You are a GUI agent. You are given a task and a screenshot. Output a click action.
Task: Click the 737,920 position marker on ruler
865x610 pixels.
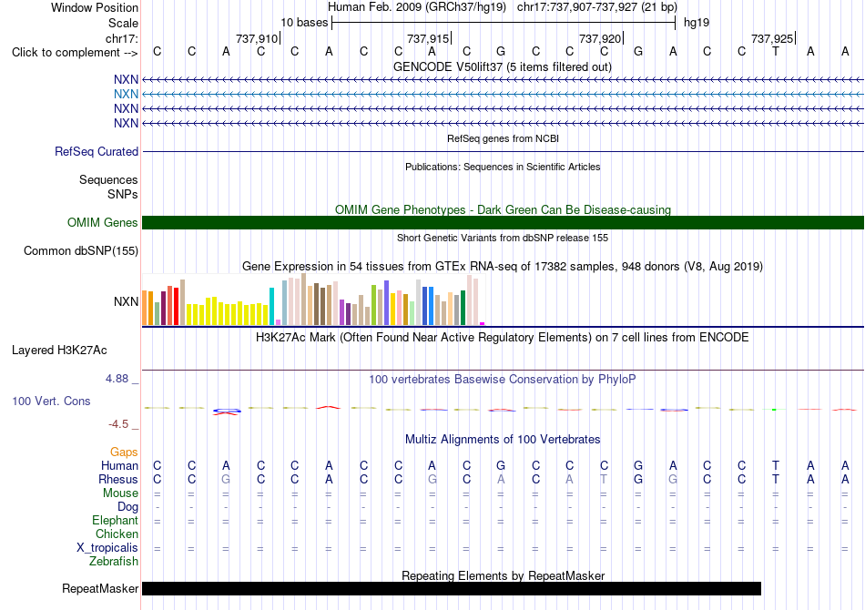(x=600, y=38)
